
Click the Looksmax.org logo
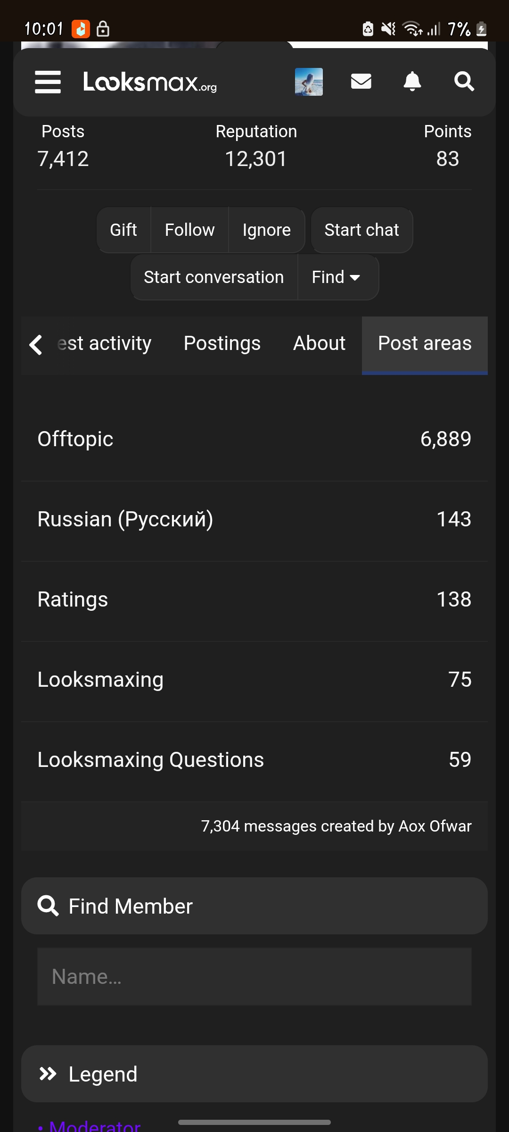(150, 82)
